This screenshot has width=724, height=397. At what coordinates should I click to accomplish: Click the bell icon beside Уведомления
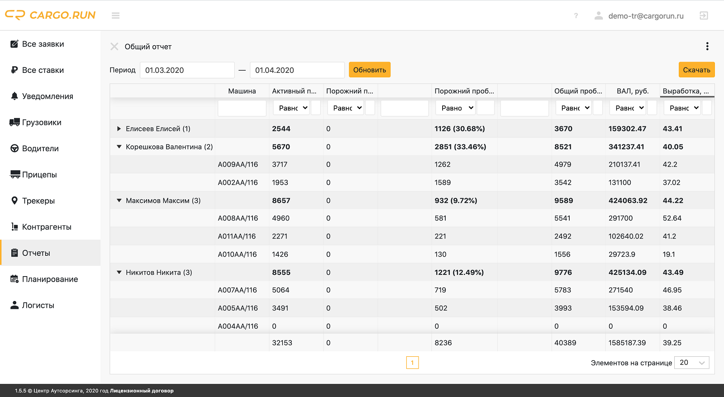point(14,96)
